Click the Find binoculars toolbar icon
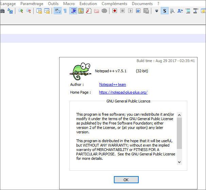Image resolution: width=206 pixels, height=190 pixels. [2, 11]
